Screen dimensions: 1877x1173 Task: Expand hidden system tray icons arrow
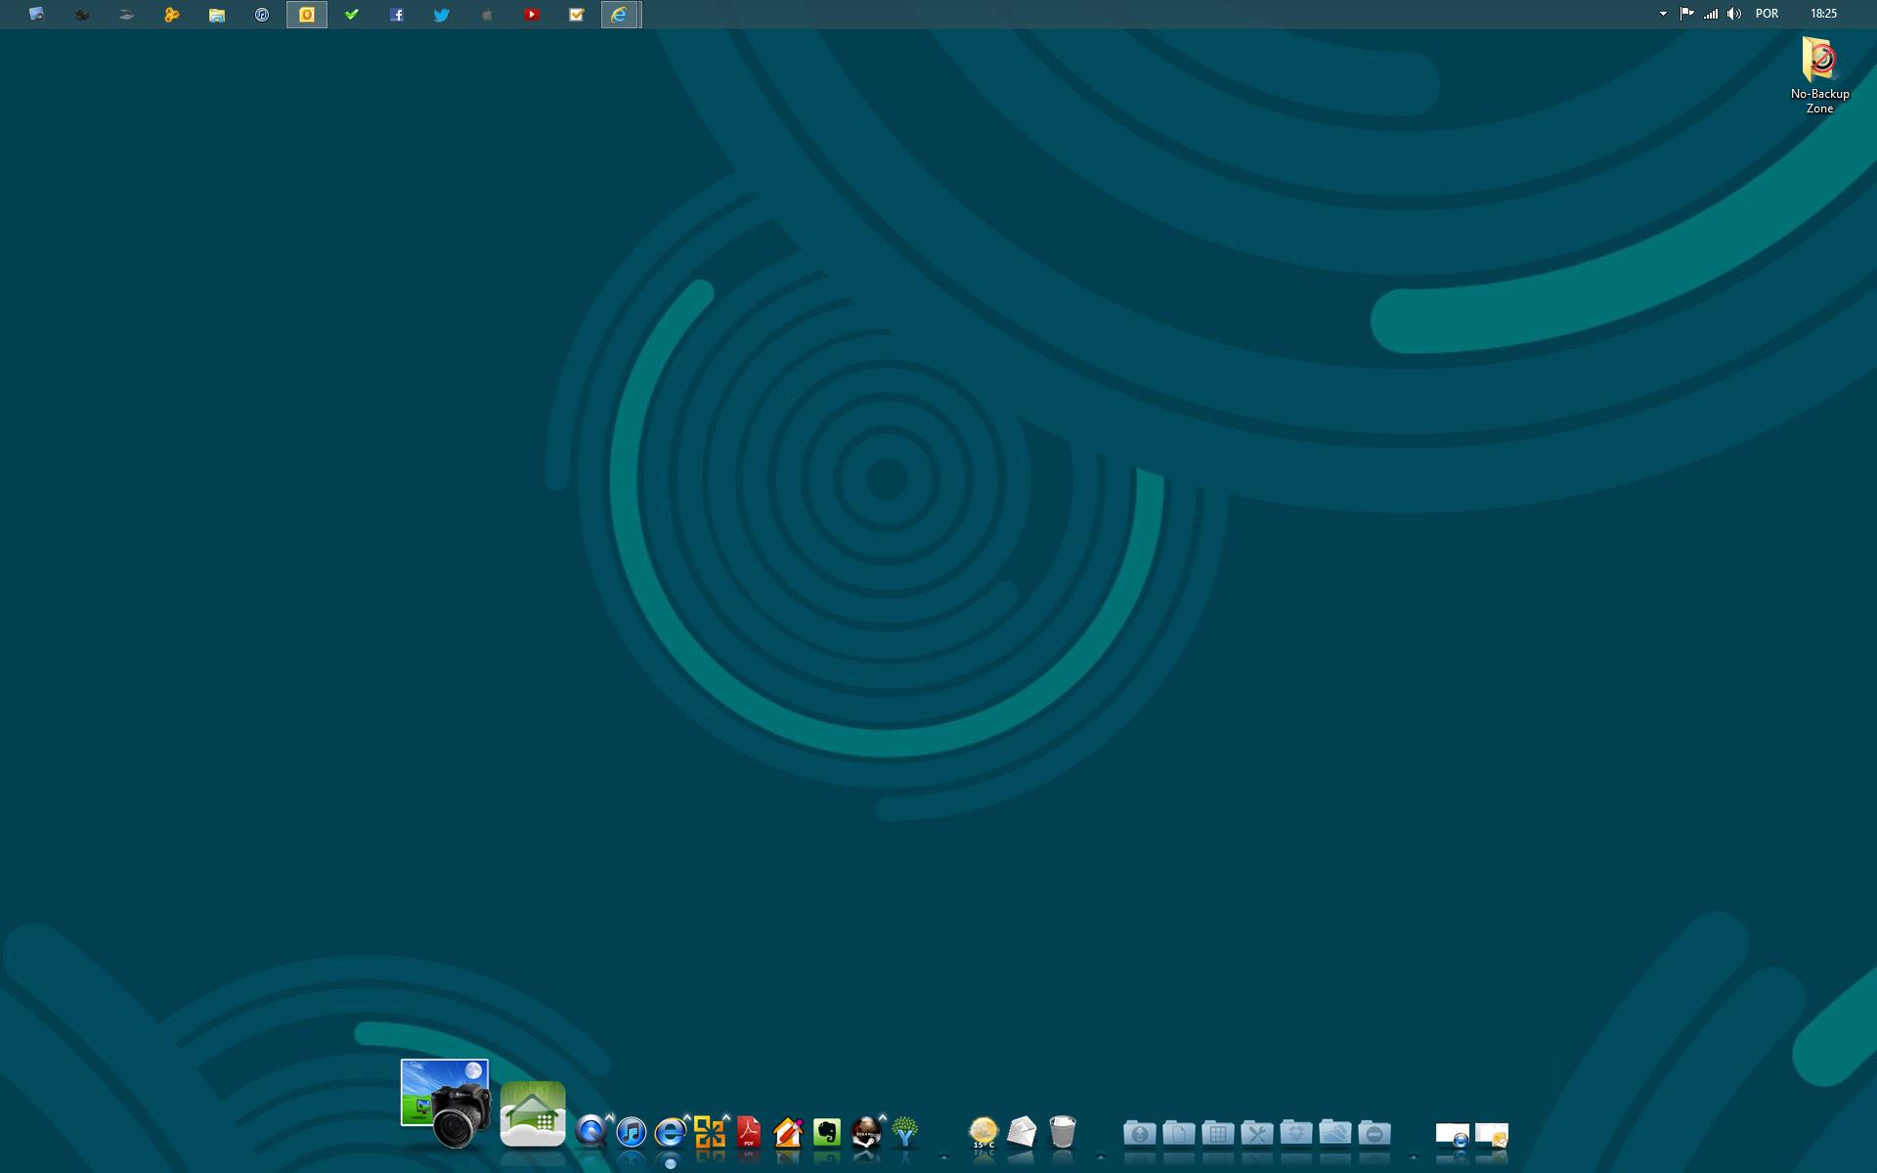tap(1663, 14)
